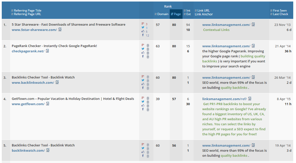The width and height of the screenshot is (296, 163).
Task: Open www.backlinkwatch.com referring page link
Action: pos(33,83)
